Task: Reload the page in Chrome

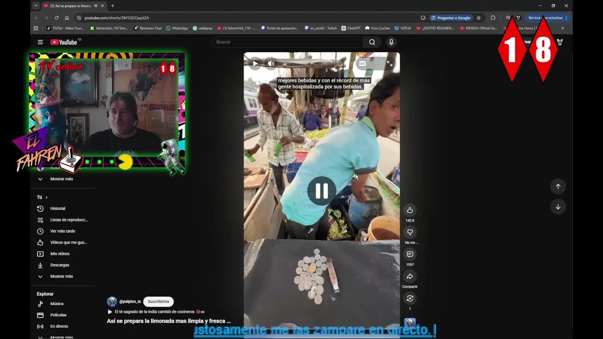Action: pos(57,18)
